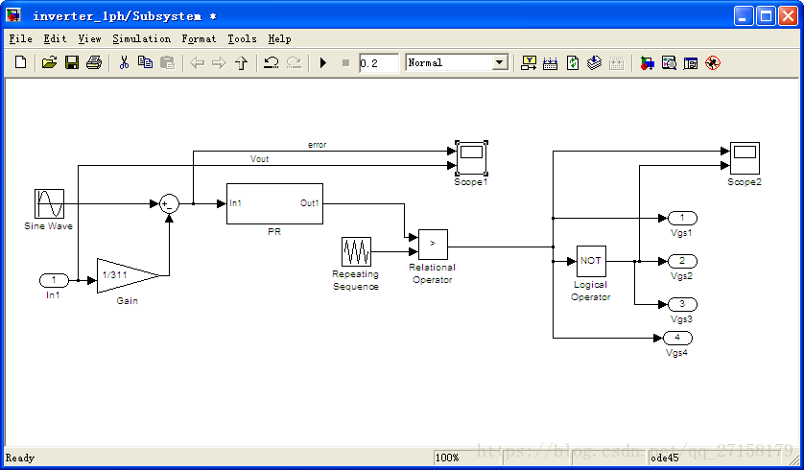Click toolbar icon right of Y icon
Viewport: 804px width, 470px height.
[x=550, y=63]
